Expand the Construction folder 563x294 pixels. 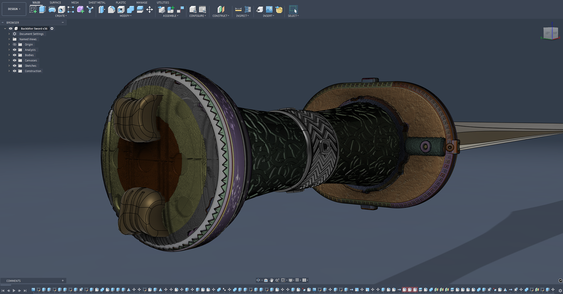(9, 71)
